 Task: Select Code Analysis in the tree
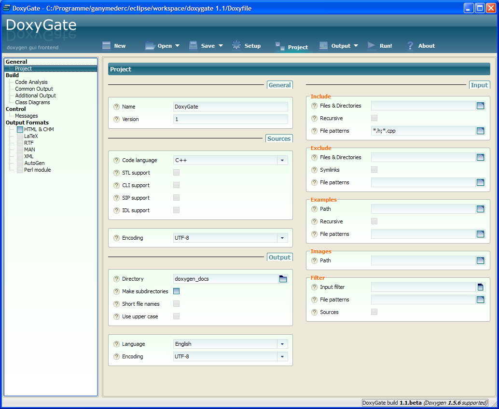click(31, 82)
